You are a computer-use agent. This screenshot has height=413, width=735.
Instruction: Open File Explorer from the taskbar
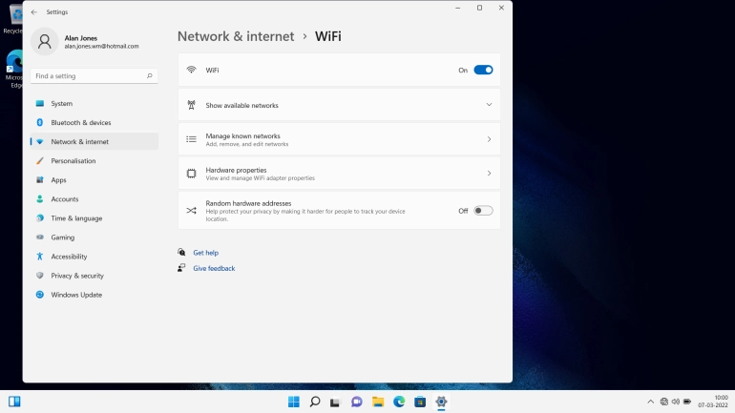click(378, 402)
